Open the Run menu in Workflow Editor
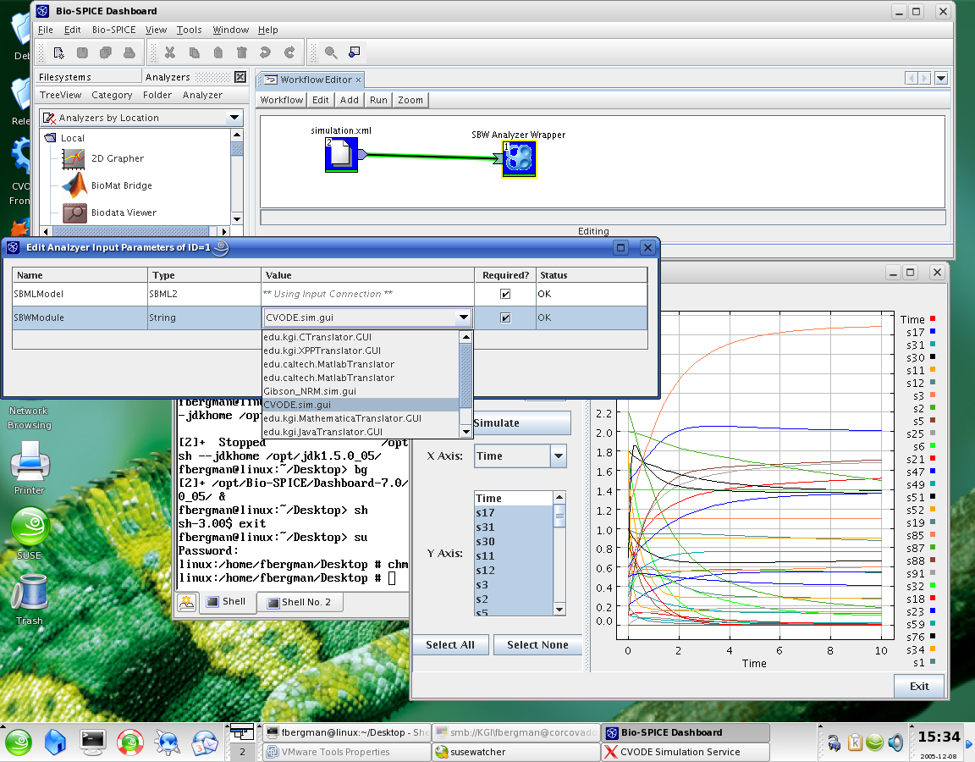975x762 pixels. (378, 100)
